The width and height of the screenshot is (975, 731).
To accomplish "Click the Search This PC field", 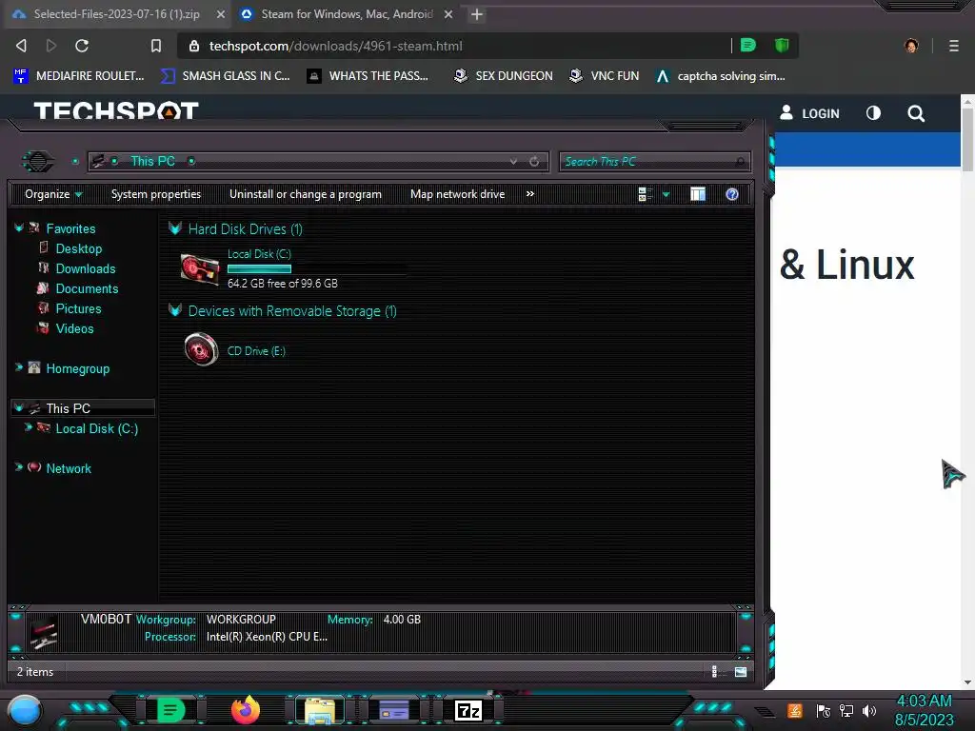I will 655,162.
